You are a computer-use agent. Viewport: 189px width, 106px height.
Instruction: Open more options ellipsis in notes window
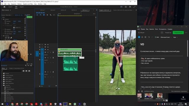tap(186, 33)
